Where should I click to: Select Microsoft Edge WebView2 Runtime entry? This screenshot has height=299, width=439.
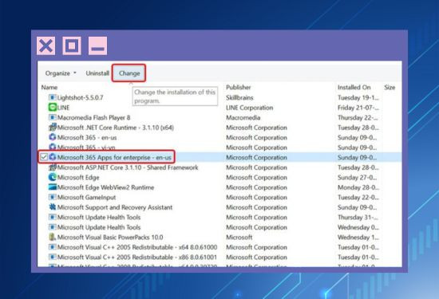click(x=105, y=187)
